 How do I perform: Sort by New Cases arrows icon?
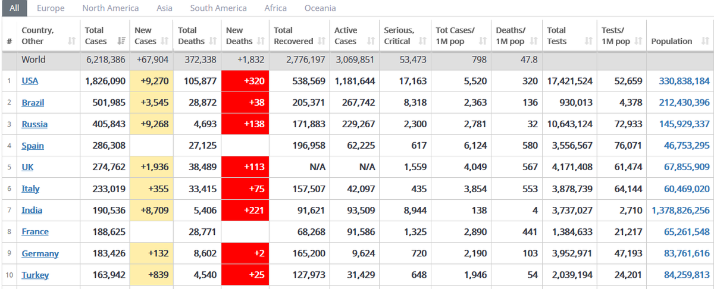165,41
